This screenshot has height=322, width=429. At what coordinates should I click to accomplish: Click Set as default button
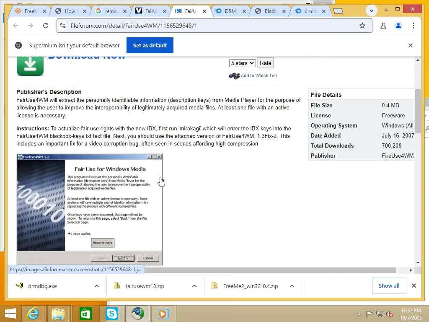point(150,45)
